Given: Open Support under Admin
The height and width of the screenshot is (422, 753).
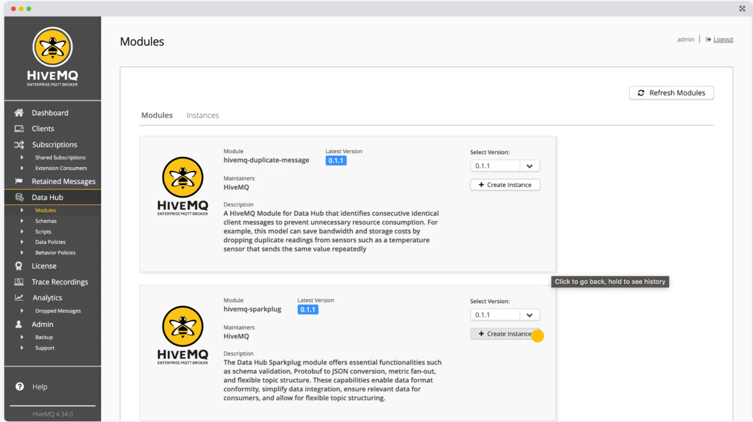Looking at the screenshot, I should click(45, 348).
